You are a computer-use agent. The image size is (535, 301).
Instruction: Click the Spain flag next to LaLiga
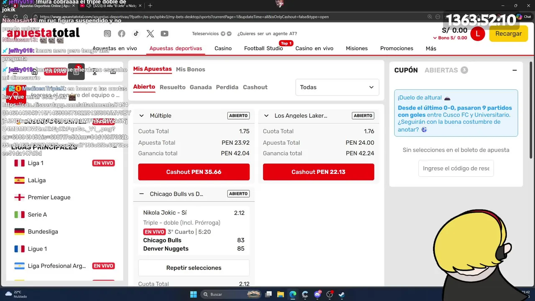point(19,180)
